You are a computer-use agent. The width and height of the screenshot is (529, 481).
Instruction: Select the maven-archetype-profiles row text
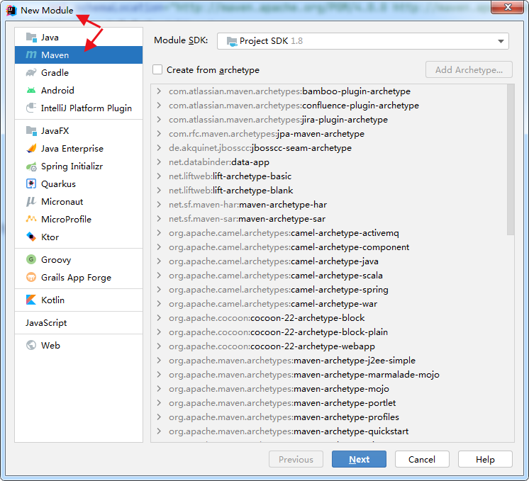tap(284, 417)
